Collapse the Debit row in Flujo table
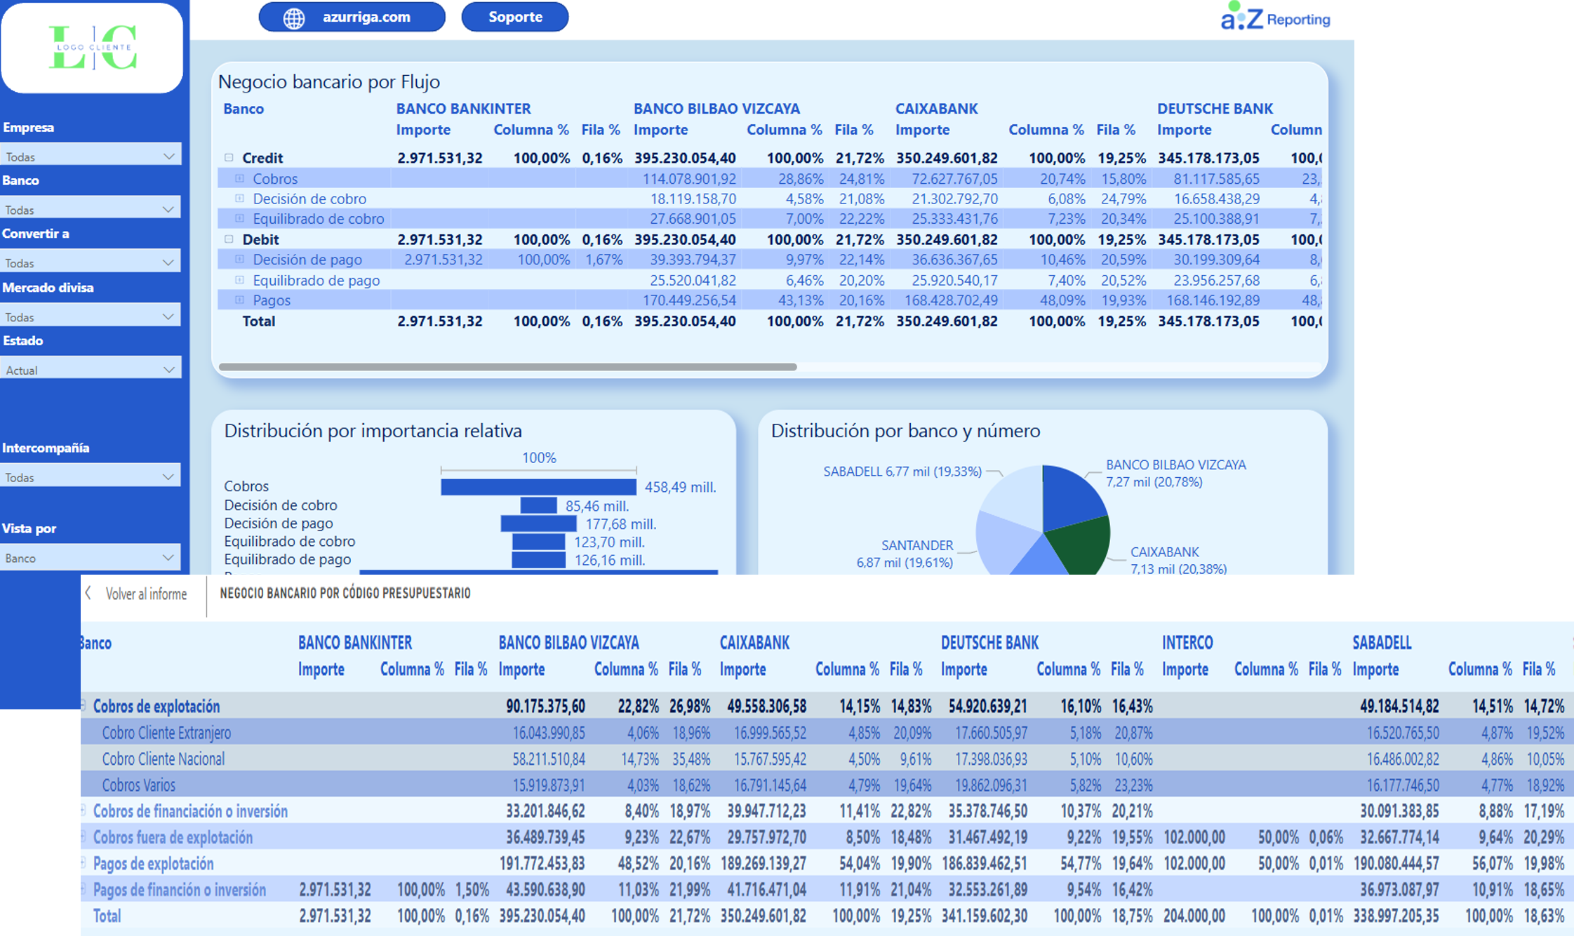This screenshot has width=1574, height=936. click(229, 239)
